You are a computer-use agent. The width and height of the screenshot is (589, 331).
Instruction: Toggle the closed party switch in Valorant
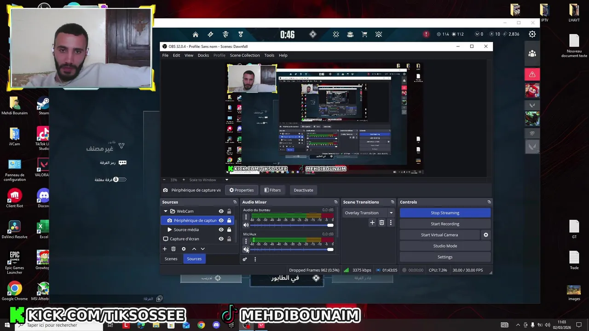point(120,180)
